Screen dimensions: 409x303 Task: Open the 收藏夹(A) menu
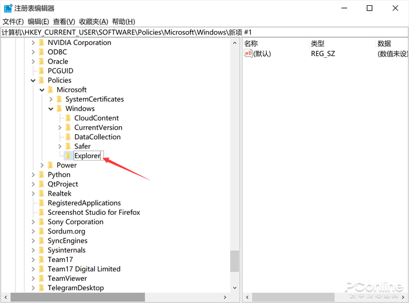pyautogui.click(x=93, y=22)
